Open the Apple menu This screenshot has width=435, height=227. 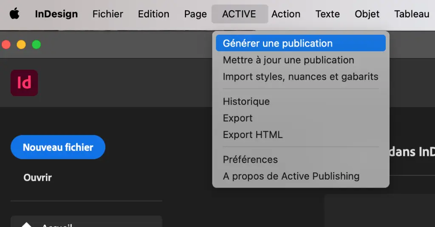(x=14, y=14)
